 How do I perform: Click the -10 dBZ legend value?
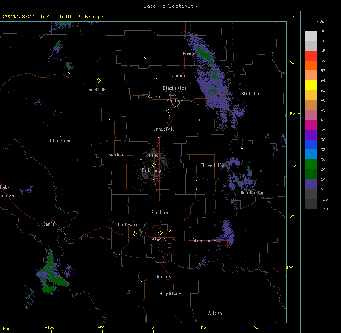324,199
